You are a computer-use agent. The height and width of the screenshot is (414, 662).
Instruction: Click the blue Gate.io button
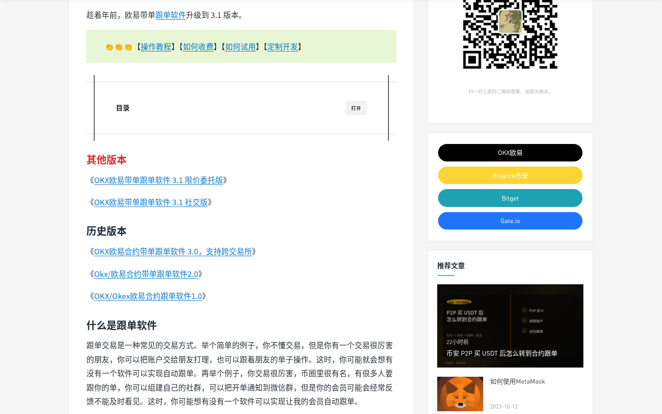tap(510, 221)
